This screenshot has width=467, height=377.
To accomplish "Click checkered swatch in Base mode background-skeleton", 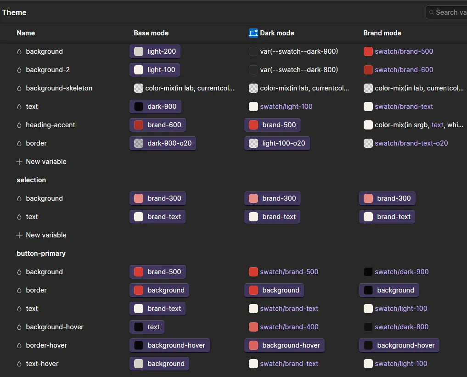I will [x=139, y=89].
